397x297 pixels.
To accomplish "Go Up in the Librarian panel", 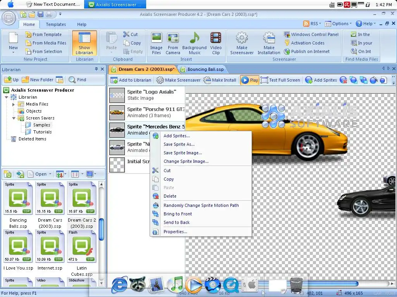I will tap(11, 80).
